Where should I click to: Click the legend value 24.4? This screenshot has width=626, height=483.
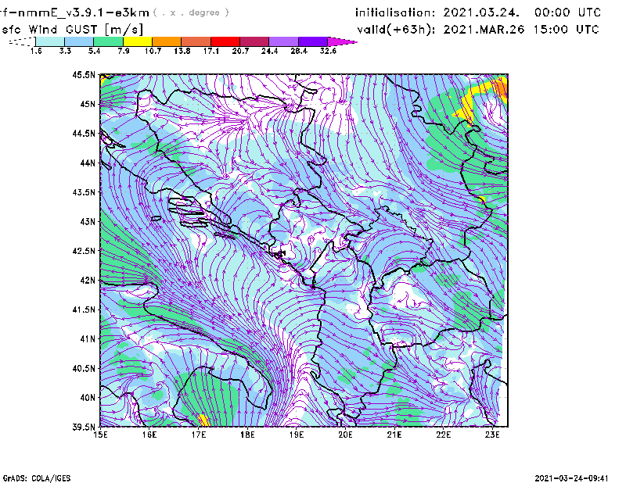point(269,51)
